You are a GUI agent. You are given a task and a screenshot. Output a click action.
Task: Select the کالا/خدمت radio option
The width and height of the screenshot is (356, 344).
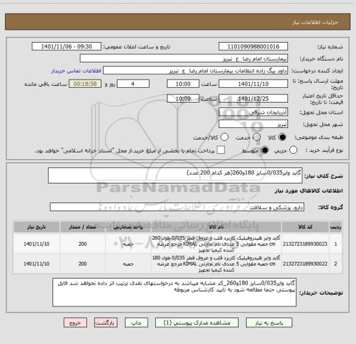(x=224, y=137)
